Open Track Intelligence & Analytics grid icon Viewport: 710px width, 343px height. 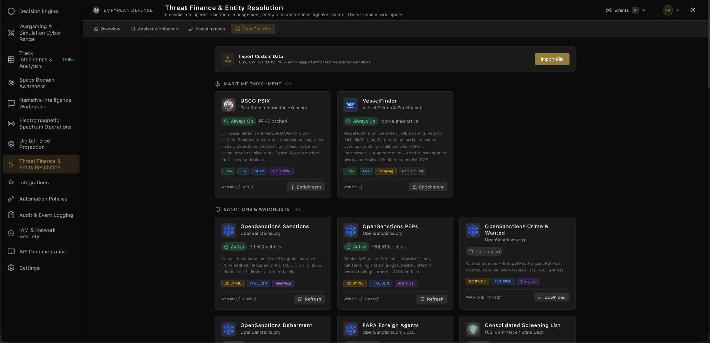(11, 60)
